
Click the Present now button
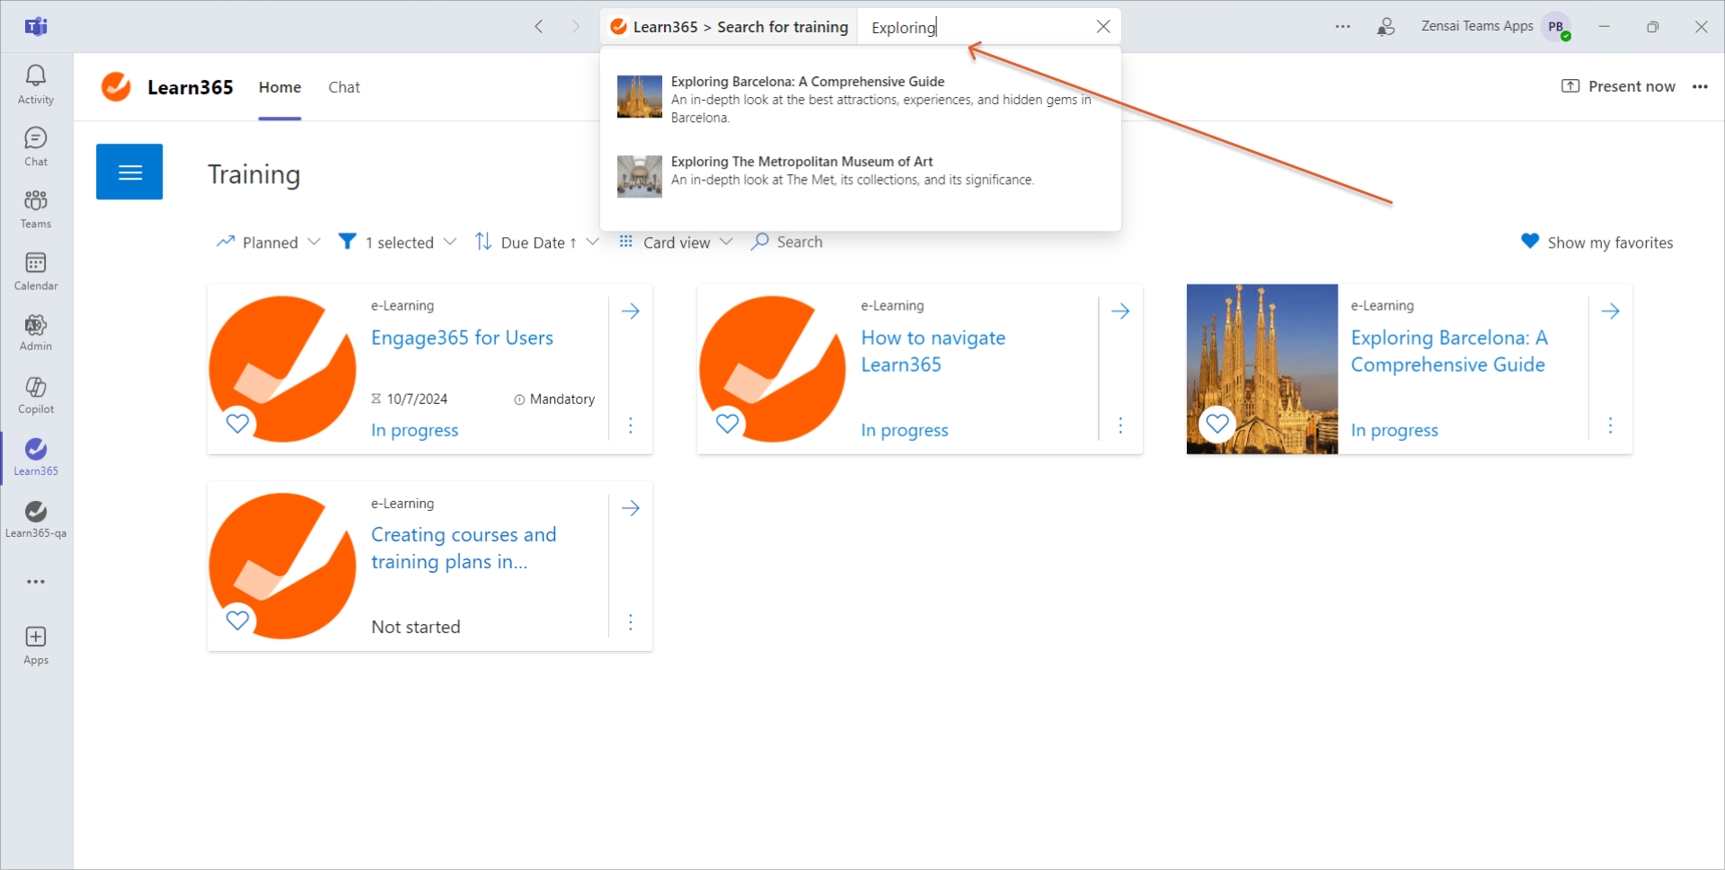(x=1618, y=86)
